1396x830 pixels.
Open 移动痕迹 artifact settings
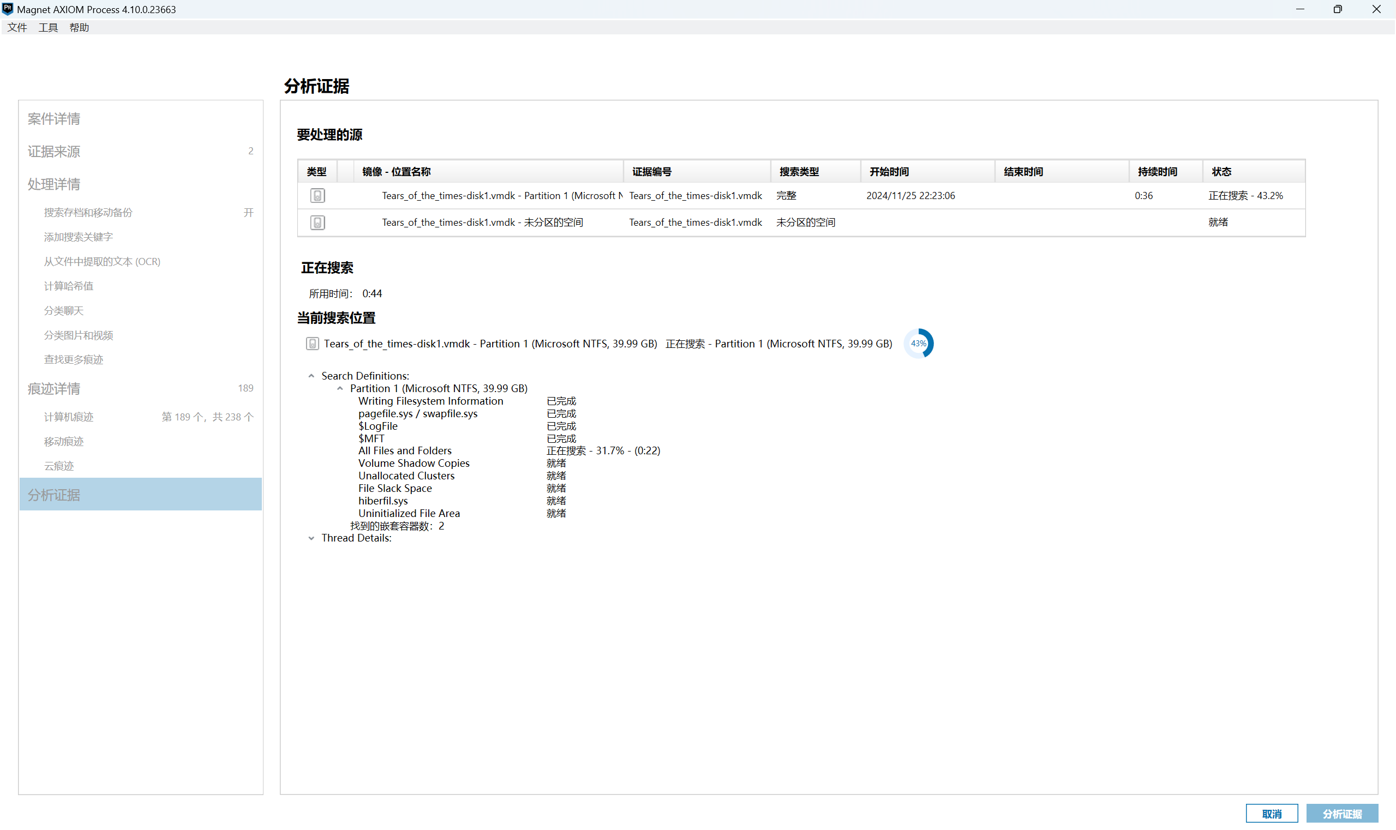[x=63, y=442]
